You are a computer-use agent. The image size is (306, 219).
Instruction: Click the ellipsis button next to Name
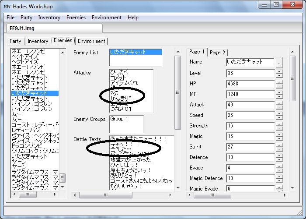coord(279,63)
